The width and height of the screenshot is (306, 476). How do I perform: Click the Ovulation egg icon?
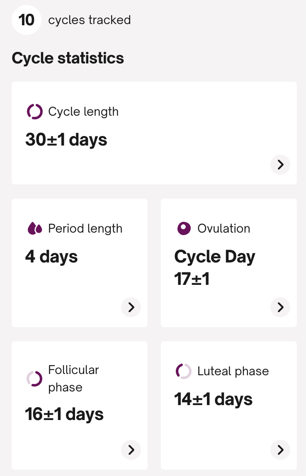pyautogui.click(x=184, y=228)
